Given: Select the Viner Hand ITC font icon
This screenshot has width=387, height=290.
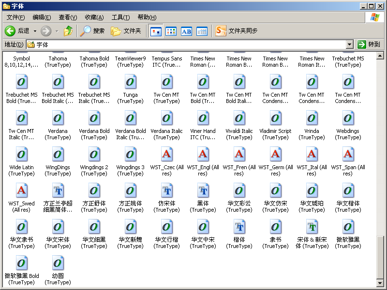Looking at the screenshot, I should (203, 118).
